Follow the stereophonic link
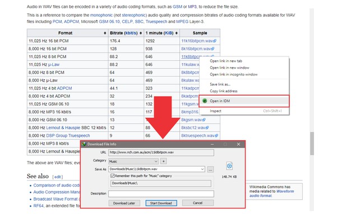Viewport: 343px width, 214px height. click(x=133, y=15)
